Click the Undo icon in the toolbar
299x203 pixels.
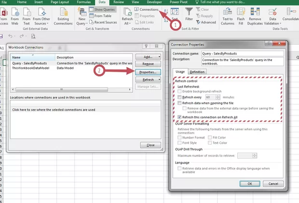(x=10, y=36)
